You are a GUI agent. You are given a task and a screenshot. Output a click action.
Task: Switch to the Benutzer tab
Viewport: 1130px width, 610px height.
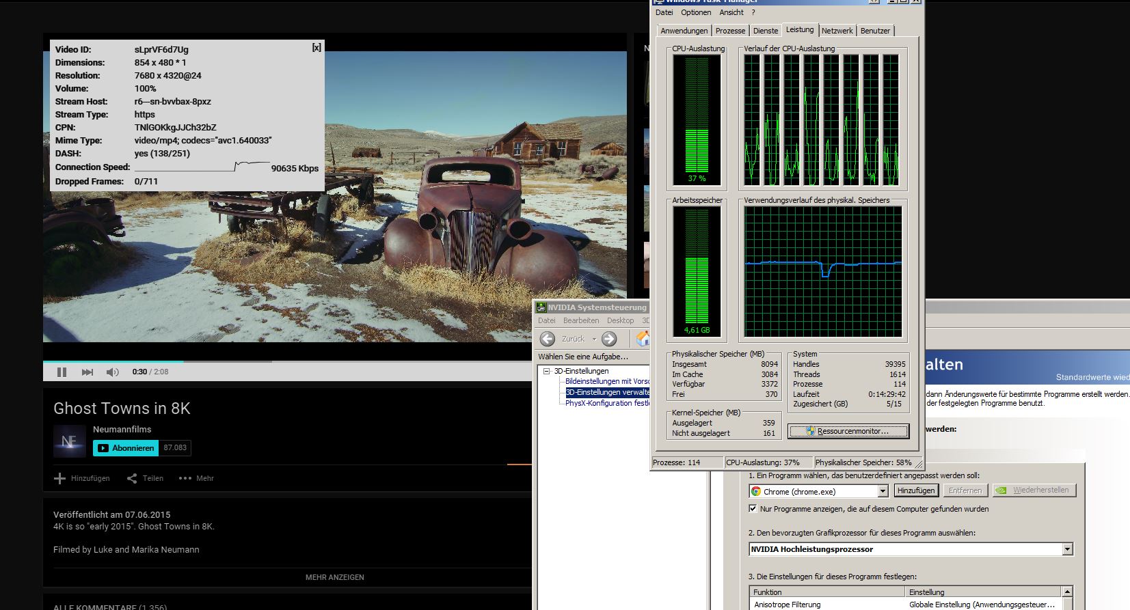pyautogui.click(x=875, y=31)
